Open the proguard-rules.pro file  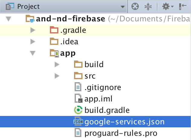(x=121, y=133)
